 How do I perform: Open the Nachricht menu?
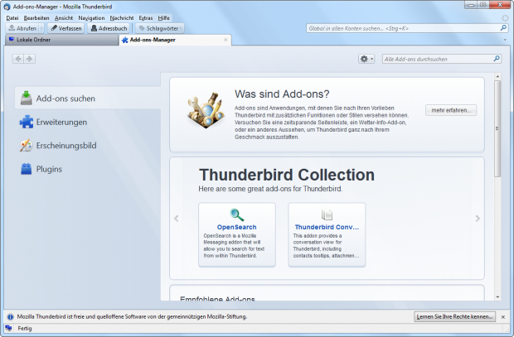click(x=122, y=18)
